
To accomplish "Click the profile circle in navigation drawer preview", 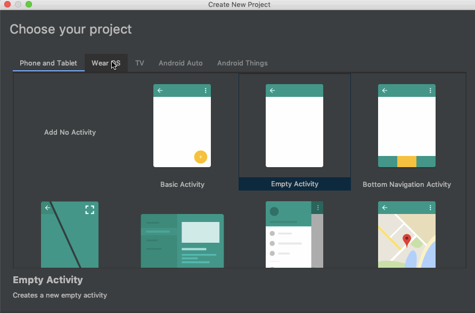I will point(274,211).
